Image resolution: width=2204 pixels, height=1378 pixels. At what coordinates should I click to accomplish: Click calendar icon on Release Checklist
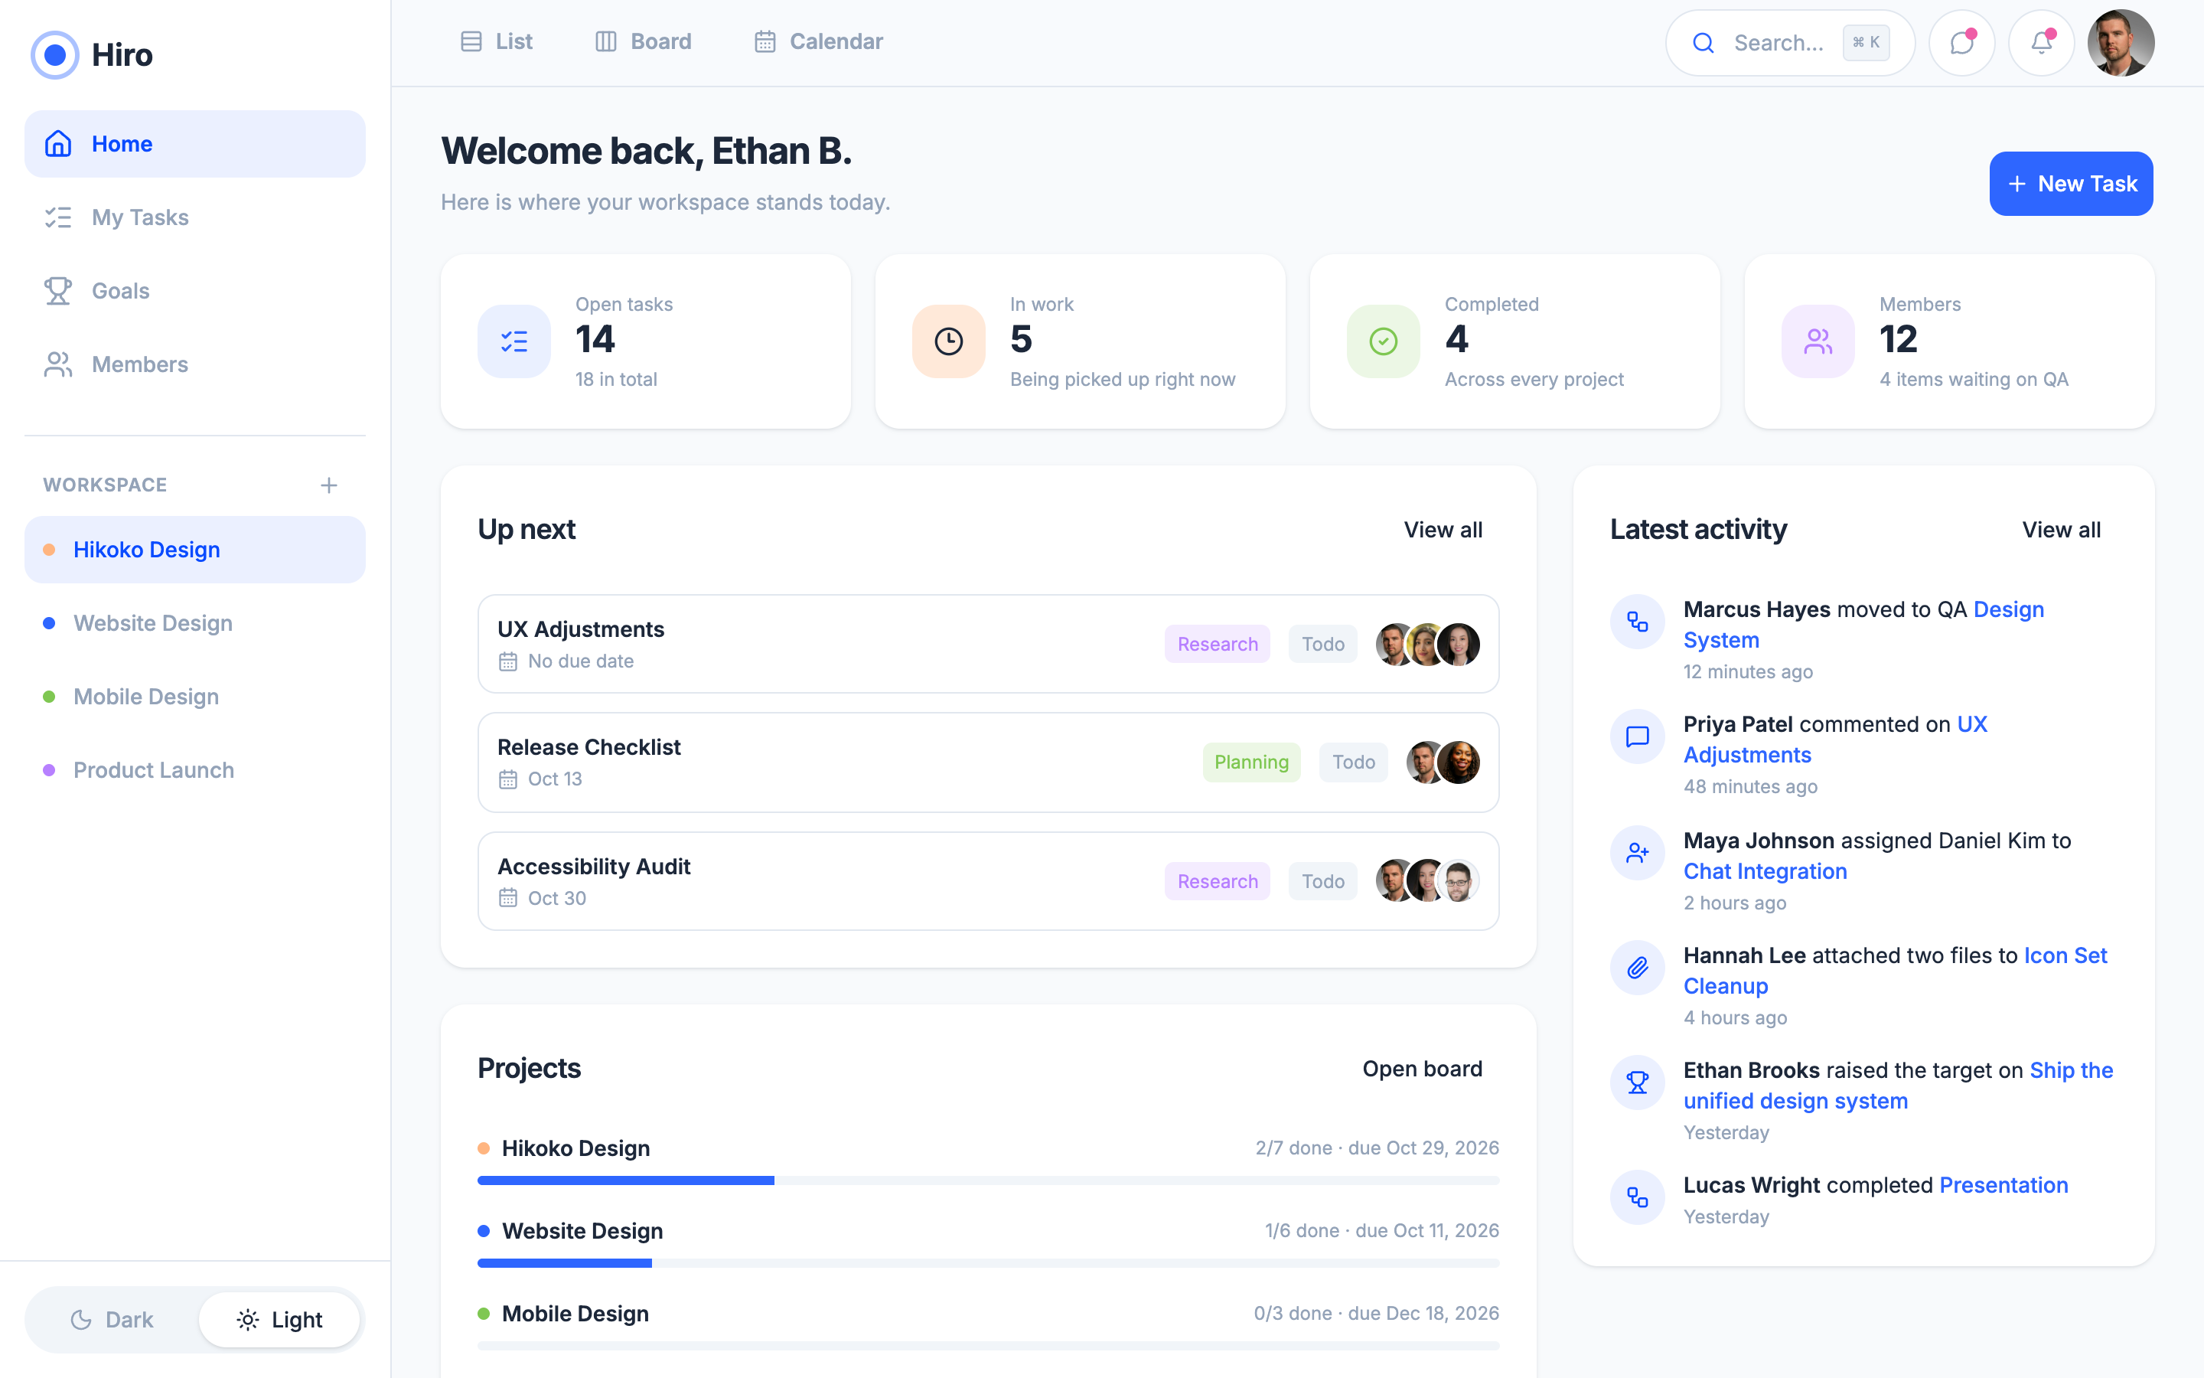click(508, 779)
